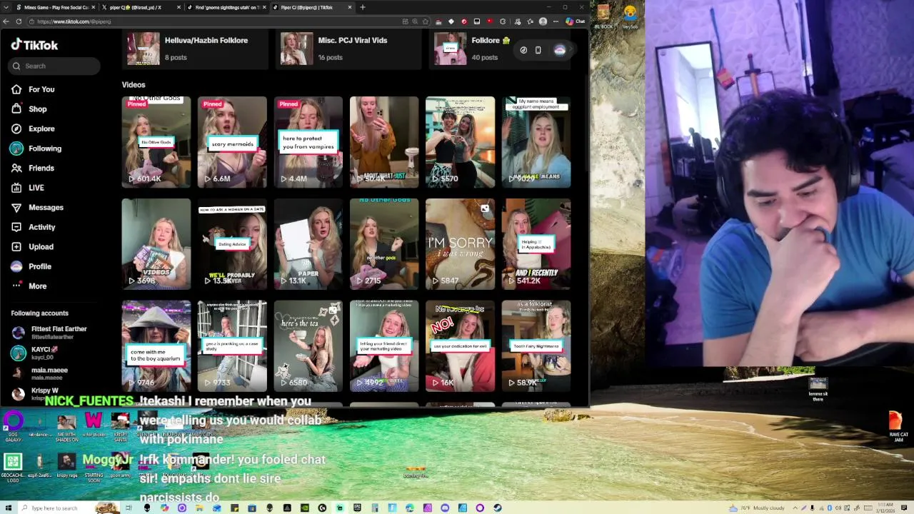Open the video with 50.4K views

(384, 142)
